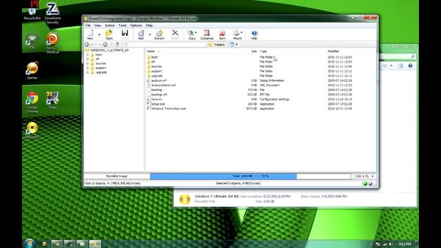Click the Delete X toolbar icon
The width and height of the screenshot is (441, 248).
click(x=175, y=33)
